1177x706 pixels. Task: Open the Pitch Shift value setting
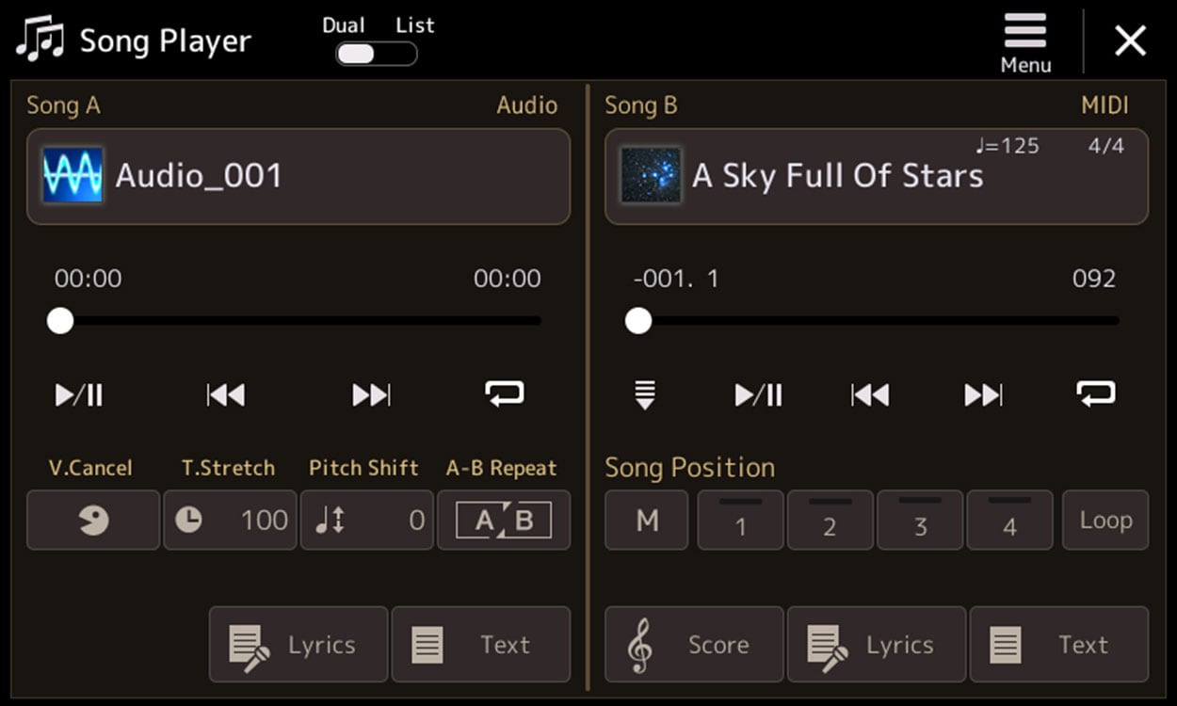367,520
